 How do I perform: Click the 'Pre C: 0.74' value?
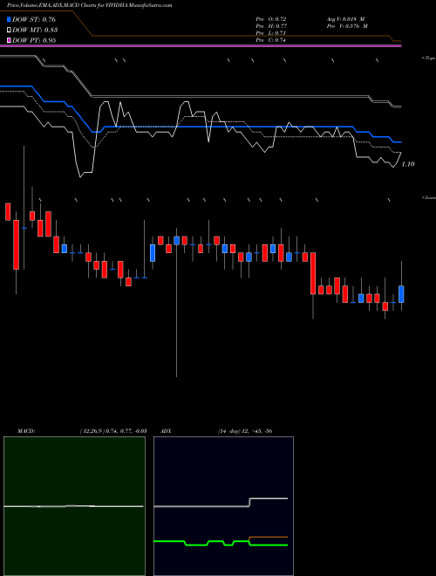point(271,40)
